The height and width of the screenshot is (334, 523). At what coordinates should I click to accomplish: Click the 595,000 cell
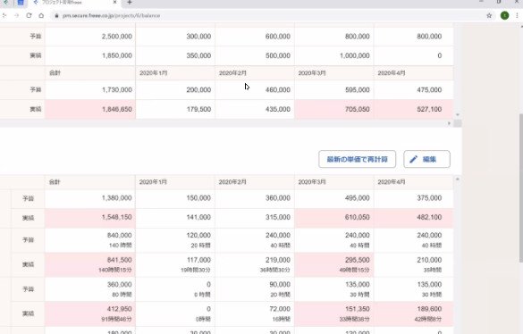point(333,89)
